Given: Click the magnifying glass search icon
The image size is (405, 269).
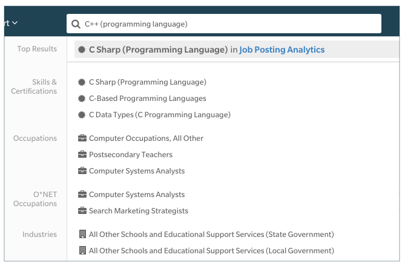Looking at the screenshot, I should point(76,24).
